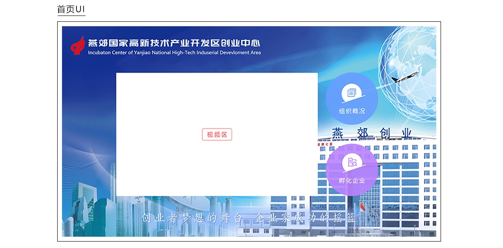Click the 燕郊创业 rooftop lettering
Screen dimensions: 503x248
pos(372,133)
